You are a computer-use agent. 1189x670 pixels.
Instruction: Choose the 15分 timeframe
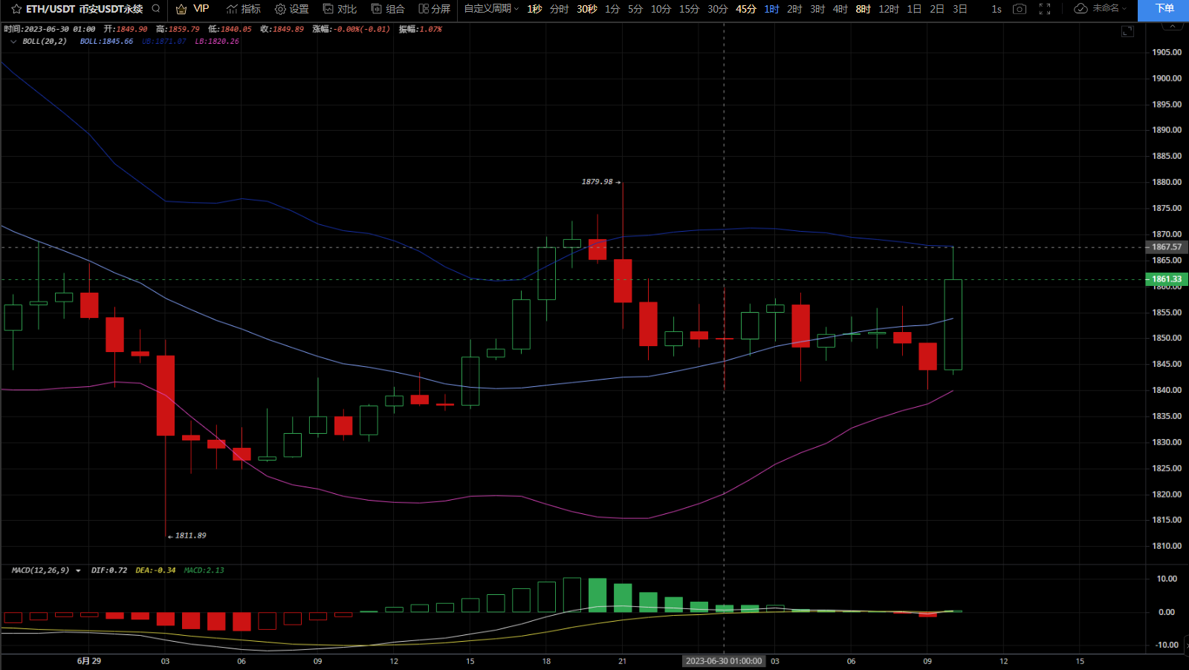pos(689,9)
